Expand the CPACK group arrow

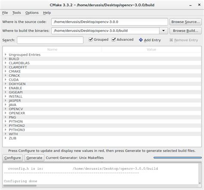6,75
